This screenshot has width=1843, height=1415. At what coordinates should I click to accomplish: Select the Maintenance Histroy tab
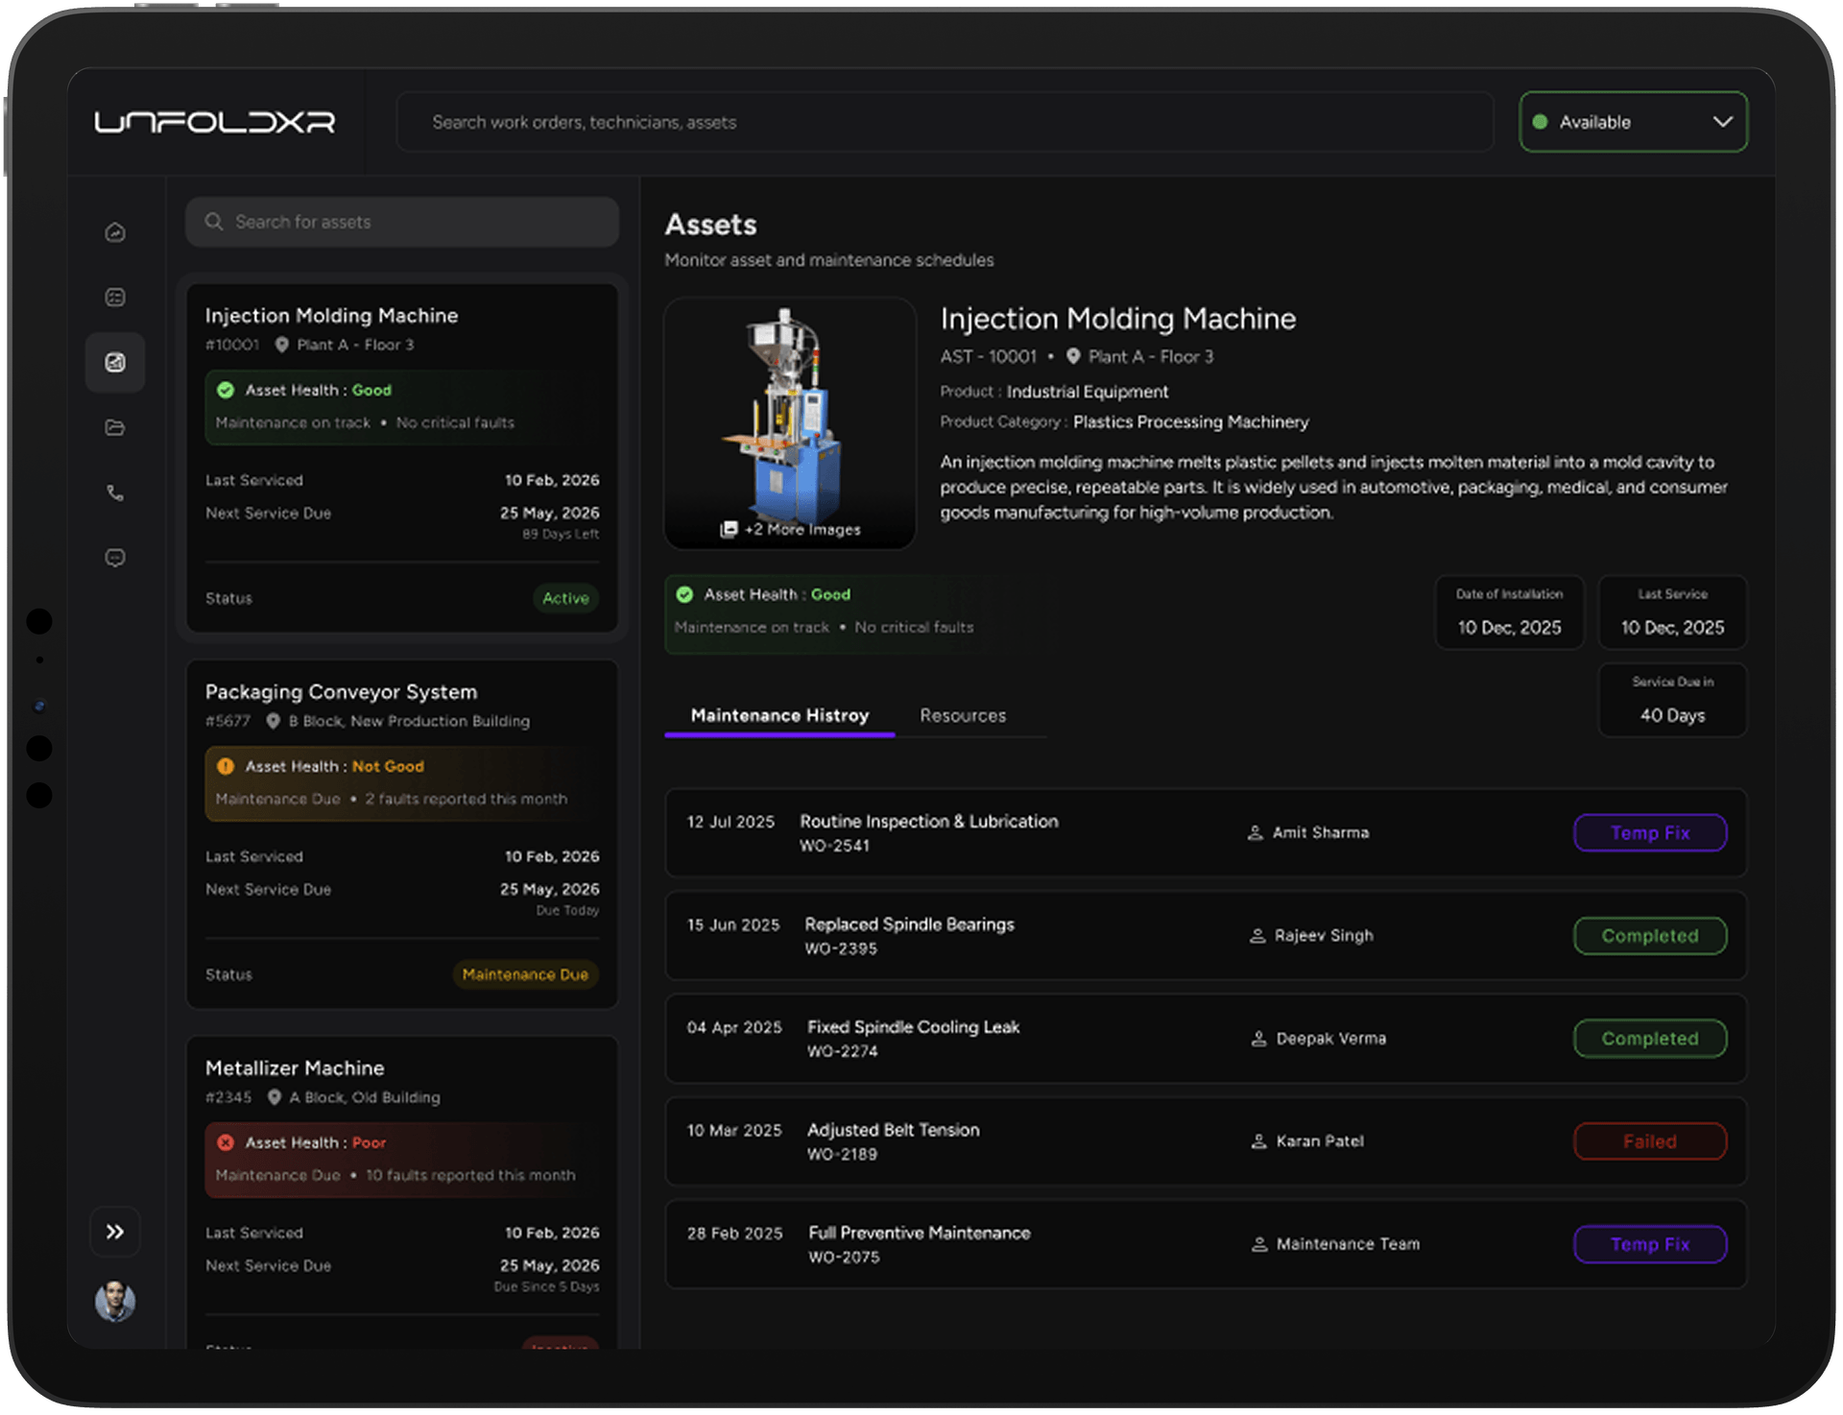coord(779,715)
